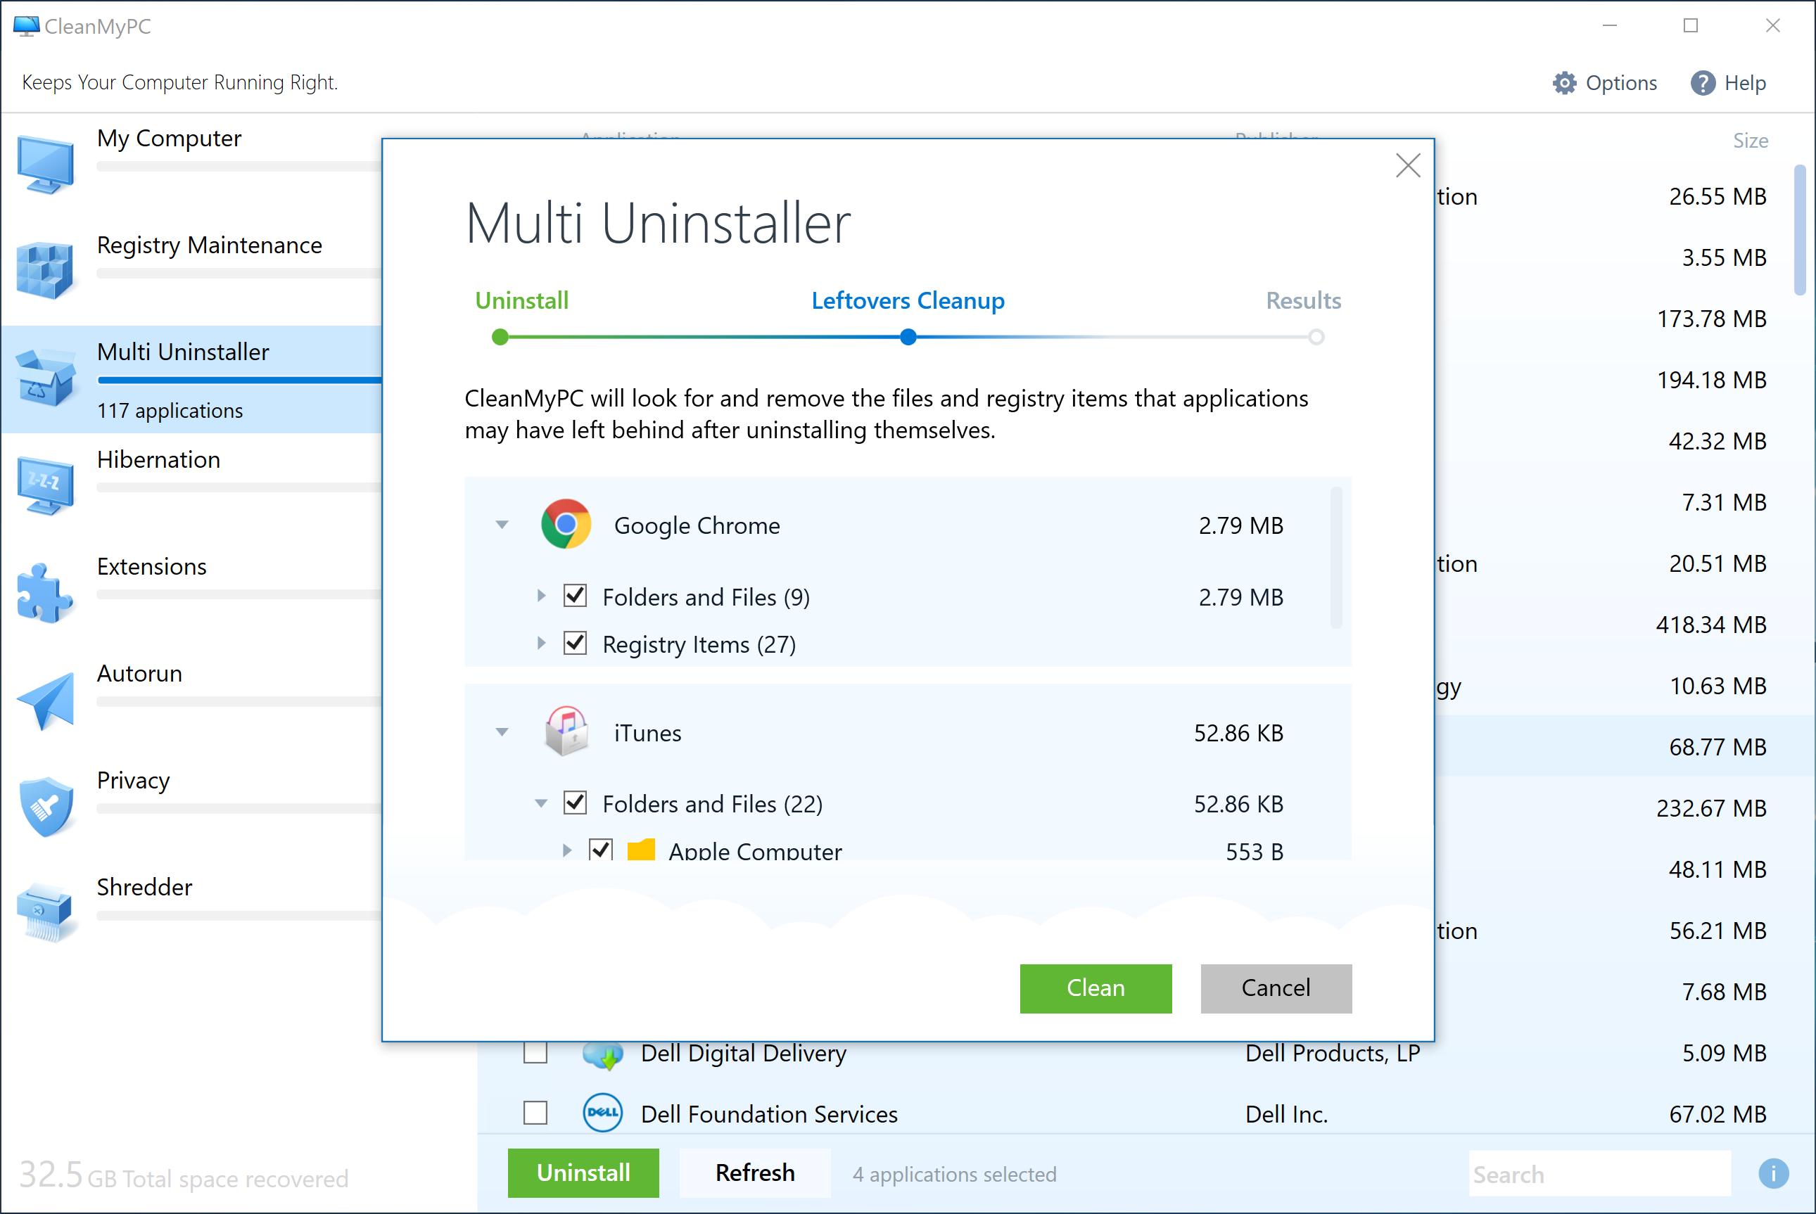Select the Extensions puzzle piece icon
Viewport: 1816px width, 1214px height.
(46, 592)
